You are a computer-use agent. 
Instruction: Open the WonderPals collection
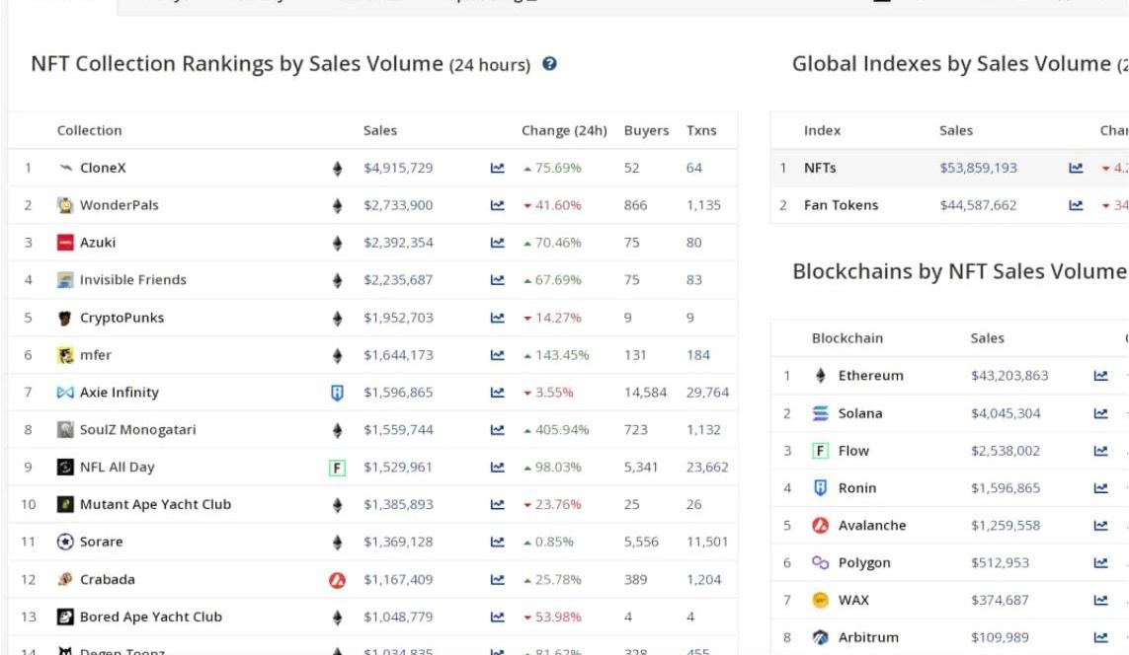pos(119,206)
